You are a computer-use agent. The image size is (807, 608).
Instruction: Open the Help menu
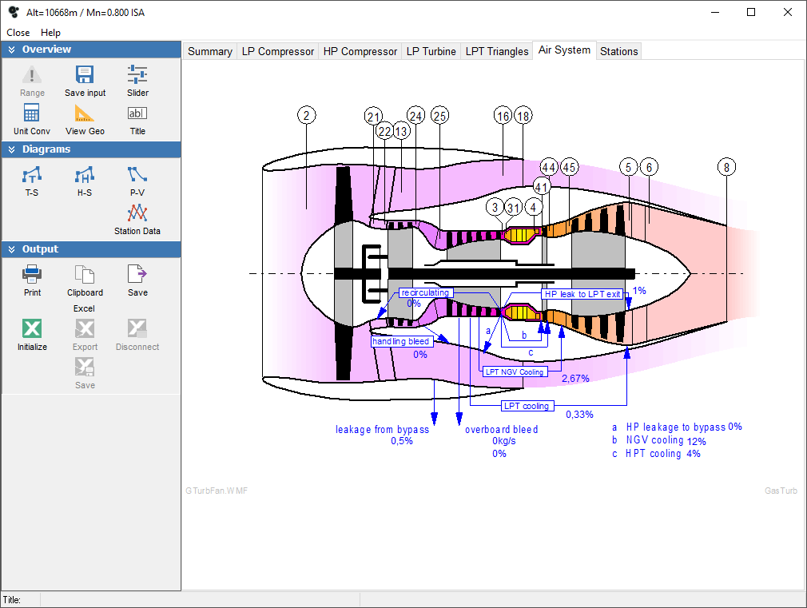tap(50, 33)
